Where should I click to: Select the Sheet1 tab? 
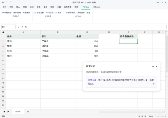click(18, 111)
